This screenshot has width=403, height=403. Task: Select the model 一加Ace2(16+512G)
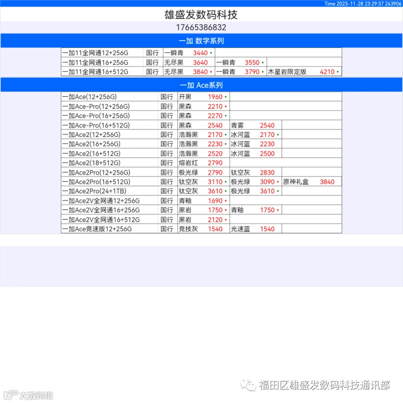pyautogui.click(x=91, y=154)
